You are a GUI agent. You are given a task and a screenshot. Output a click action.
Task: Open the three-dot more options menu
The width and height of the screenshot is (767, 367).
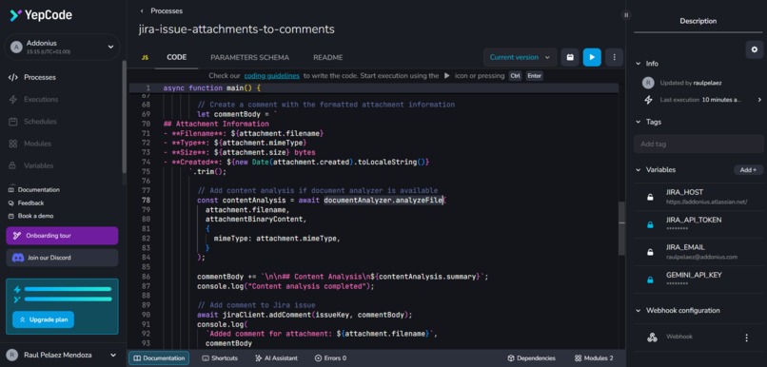(x=614, y=57)
